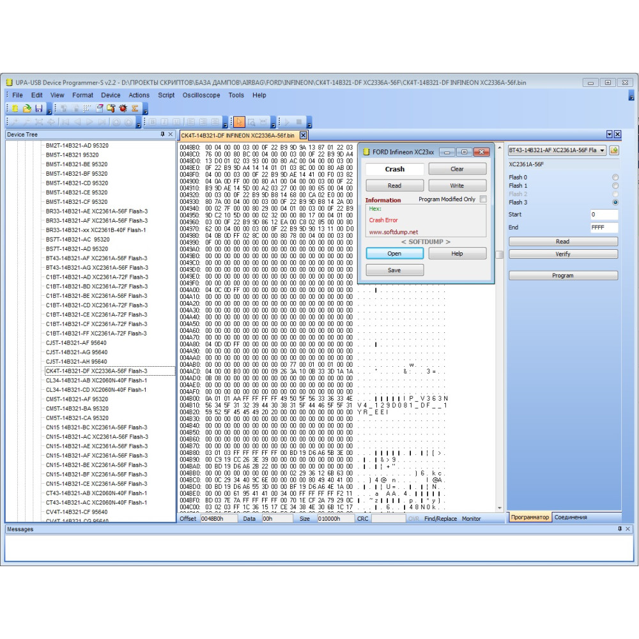Click the dotted grid toolbar icon
The width and height of the screenshot is (639, 639).
pos(87,109)
